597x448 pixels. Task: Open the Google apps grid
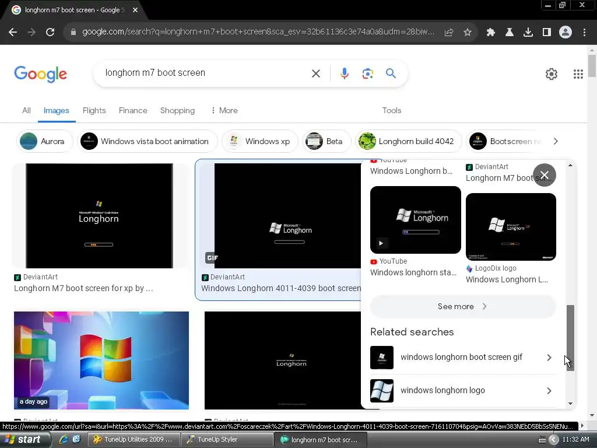pyautogui.click(x=578, y=74)
